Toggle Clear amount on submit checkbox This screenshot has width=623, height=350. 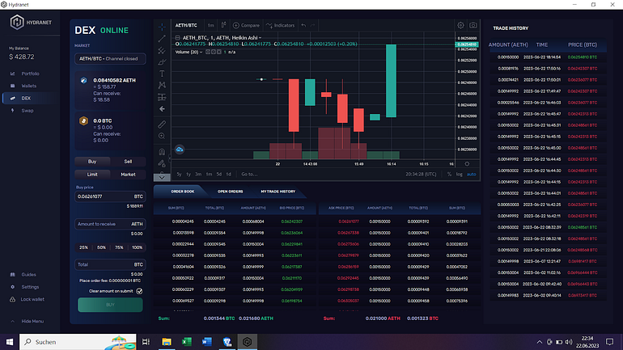click(x=139, y=291)
